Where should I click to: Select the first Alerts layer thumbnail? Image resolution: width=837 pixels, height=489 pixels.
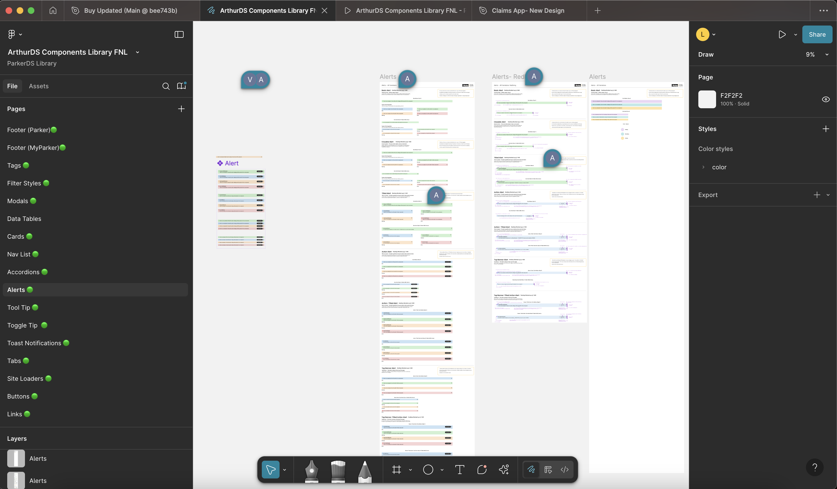pyautogui.click(x=16, y=458)
